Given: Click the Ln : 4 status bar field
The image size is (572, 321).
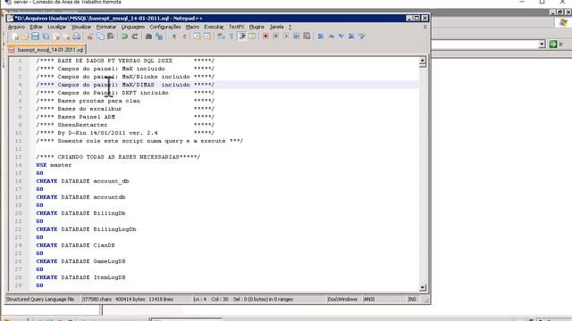Looking at the screenshot, I should [200, 300].
